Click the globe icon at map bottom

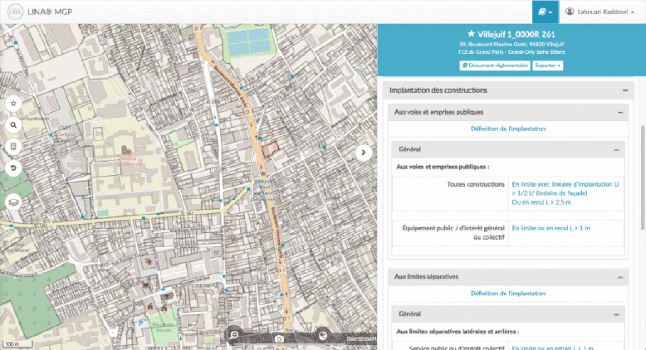pos(323,336)
